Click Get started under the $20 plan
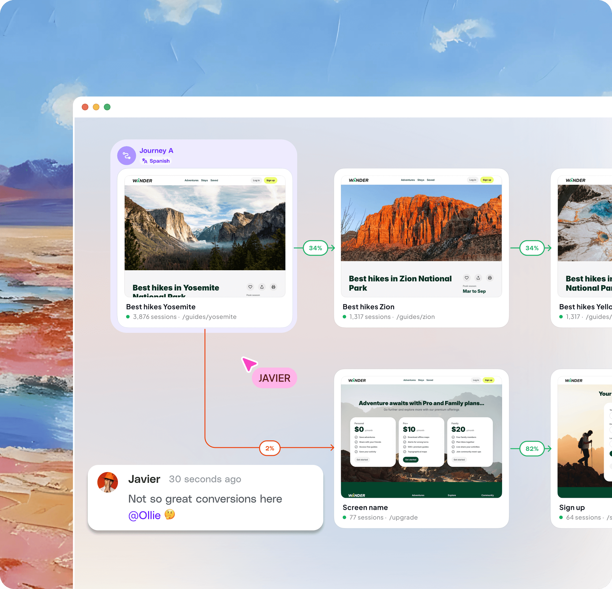Viewport: 612px width, 589px height. [x=459, y=460]
